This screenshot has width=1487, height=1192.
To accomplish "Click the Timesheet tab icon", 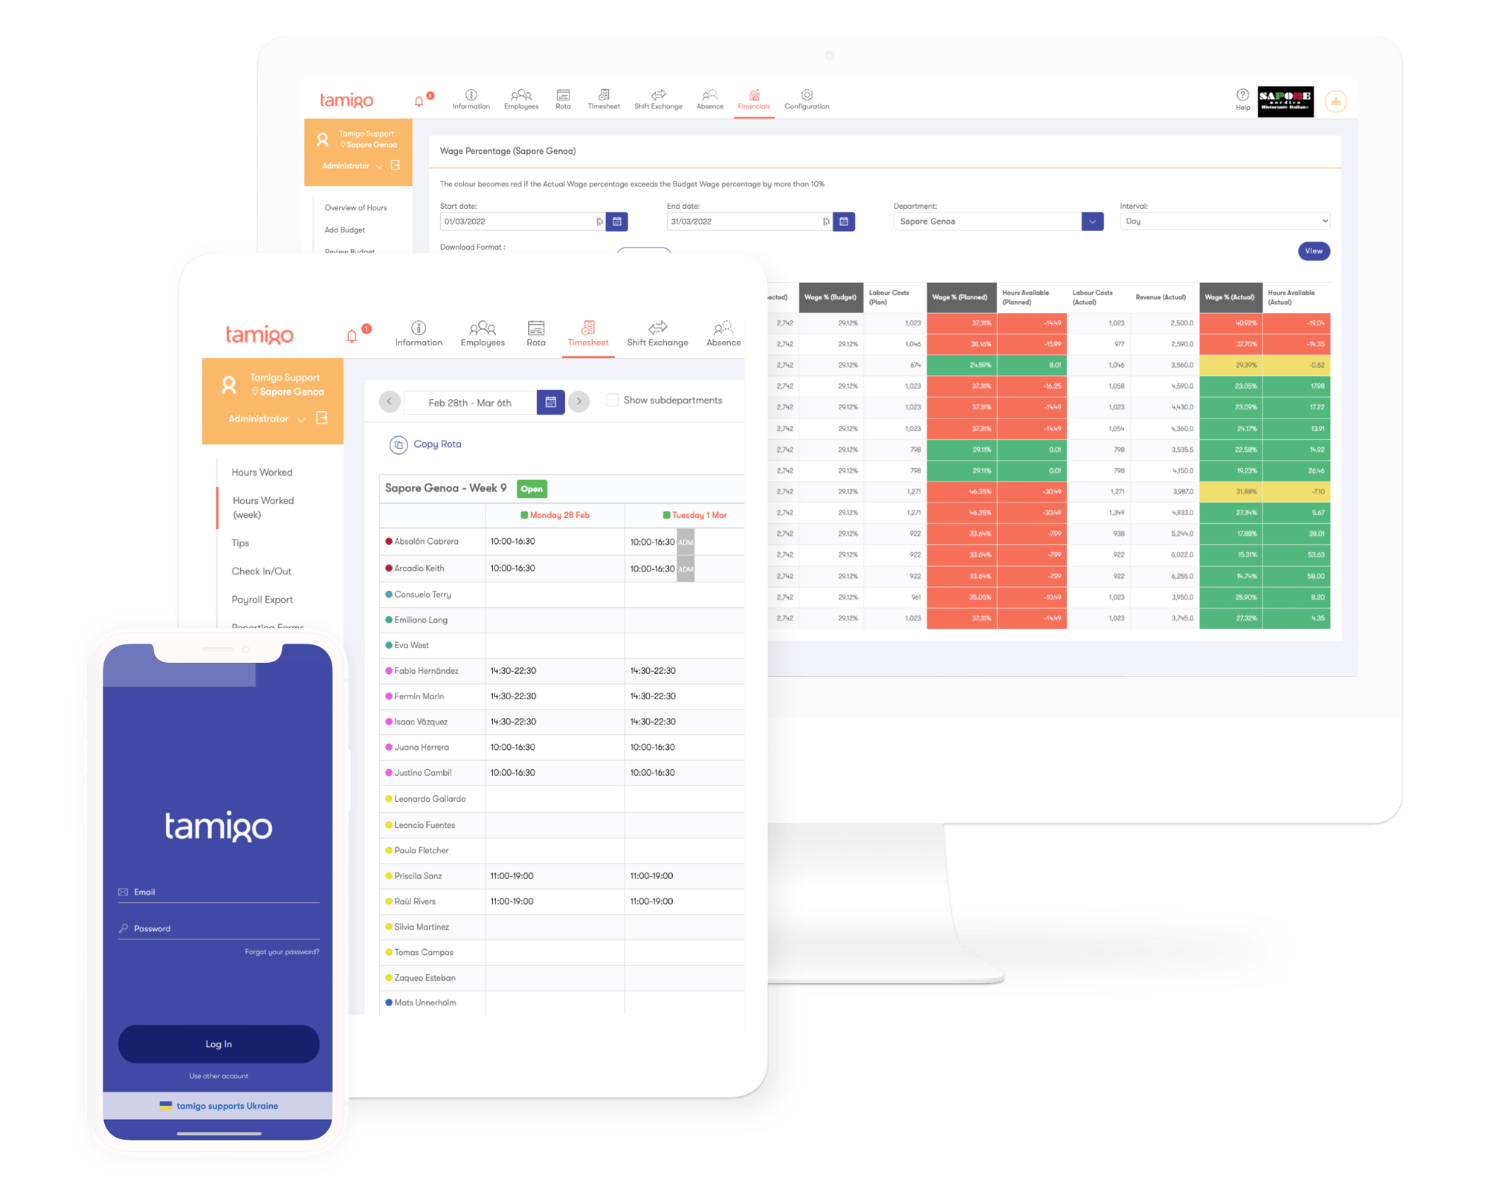I will tap(585, 331).
